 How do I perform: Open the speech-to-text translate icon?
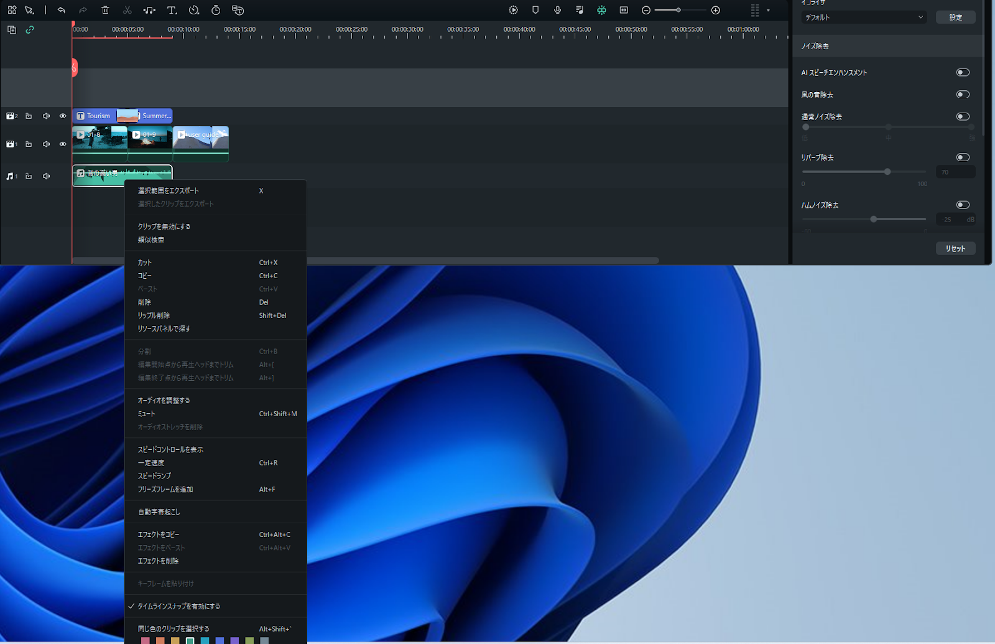(238, 10)
